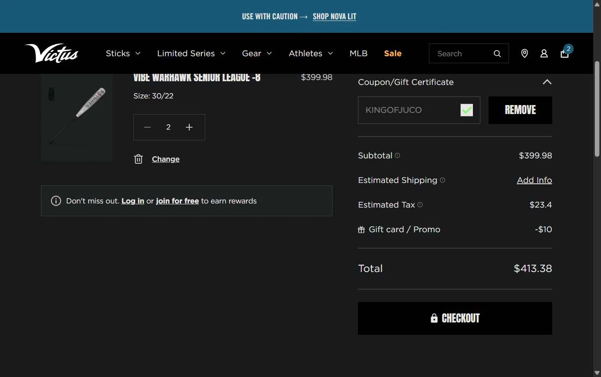Expand the Sticks menu
This screenshot has height=377, width=601.
tap(123, 53)
